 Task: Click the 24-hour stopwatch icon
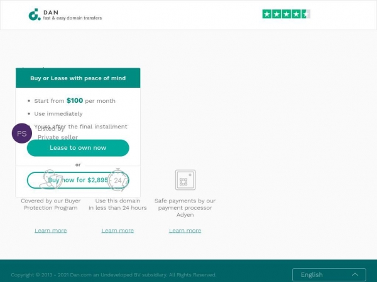pyautogui.click(x=118, y=180)
